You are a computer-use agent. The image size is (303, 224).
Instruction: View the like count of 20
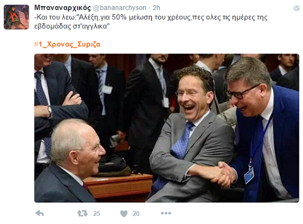coord(136,213)
